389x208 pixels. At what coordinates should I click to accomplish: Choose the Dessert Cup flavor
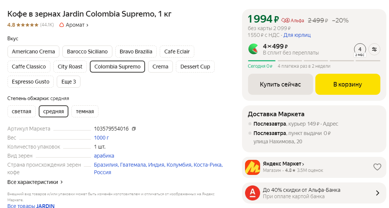click(195, 67)
